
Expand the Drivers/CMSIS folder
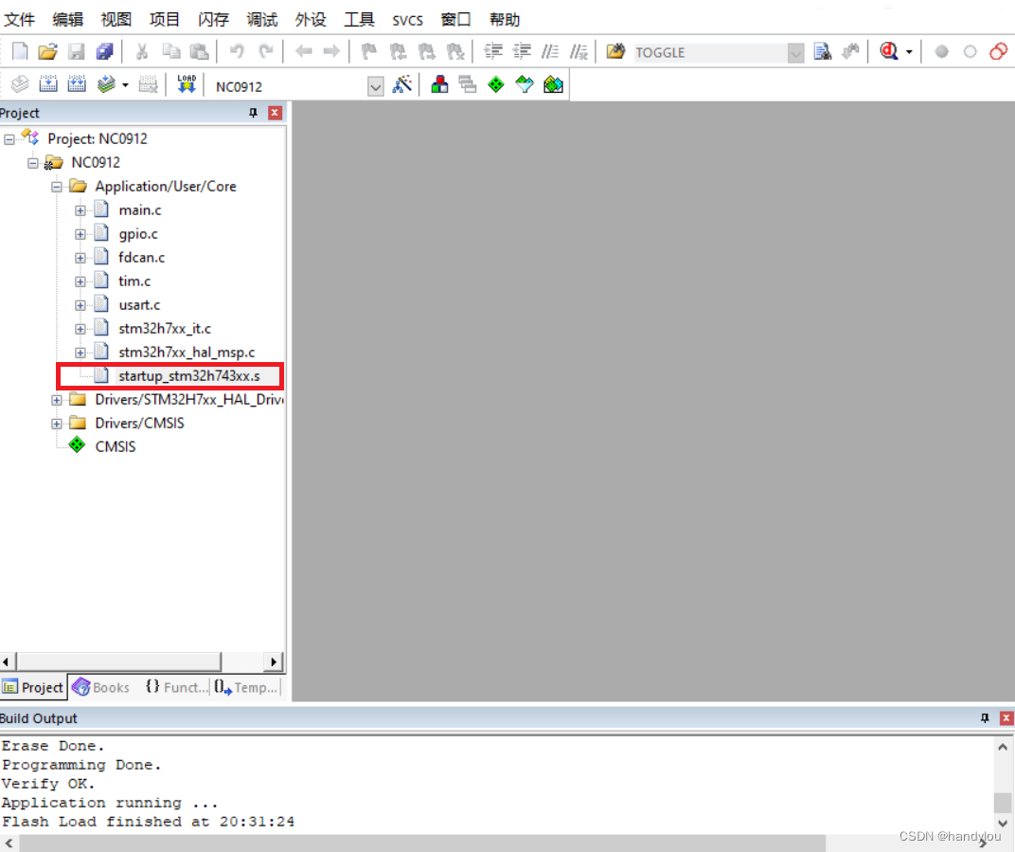[x=56, y=424]
